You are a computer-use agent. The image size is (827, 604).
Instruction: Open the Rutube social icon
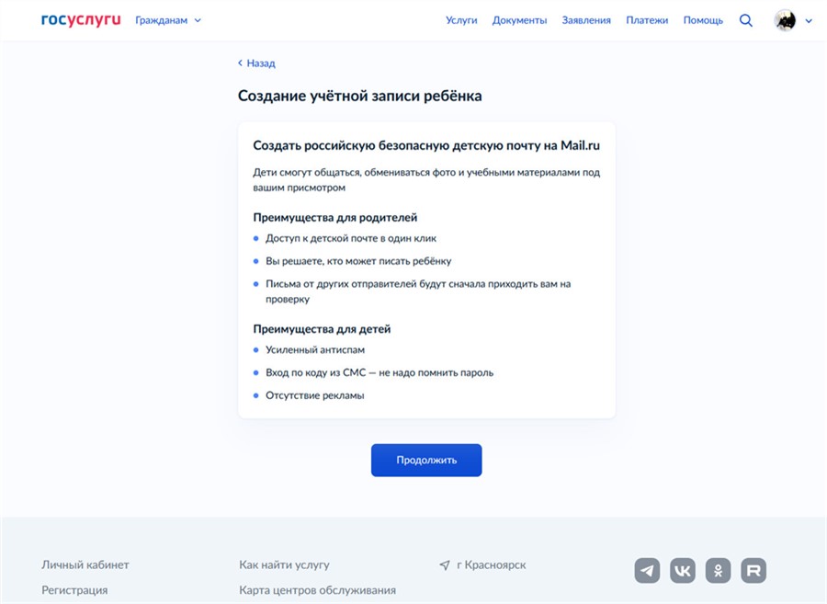753,570
